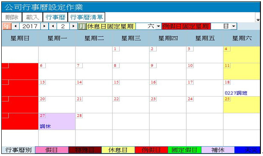This screenshot has width=263, height=156.
Task: Select the pink 假日 legend swatch
Action: [52, 150]
